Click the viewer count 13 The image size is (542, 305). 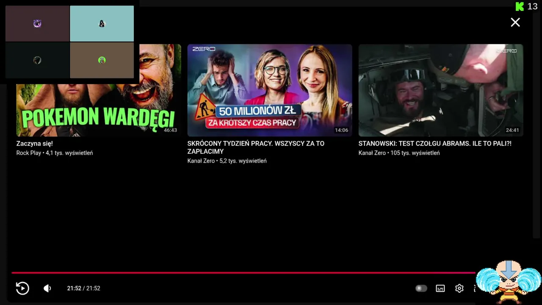click(x=532, y=6)
